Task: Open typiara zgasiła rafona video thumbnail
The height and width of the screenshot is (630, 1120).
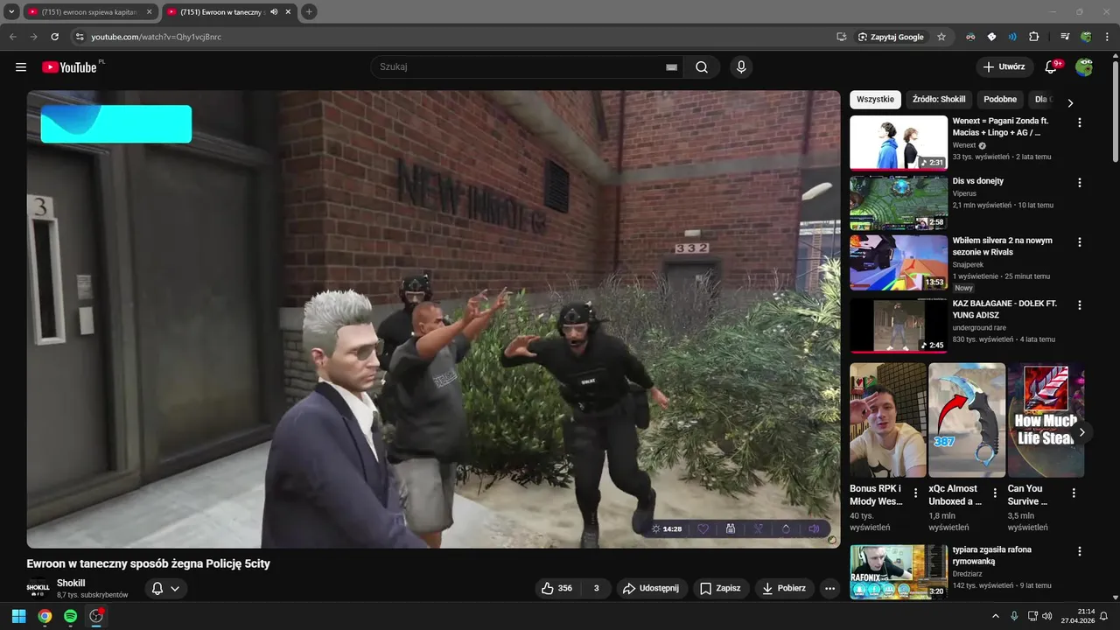Action: 899,572
